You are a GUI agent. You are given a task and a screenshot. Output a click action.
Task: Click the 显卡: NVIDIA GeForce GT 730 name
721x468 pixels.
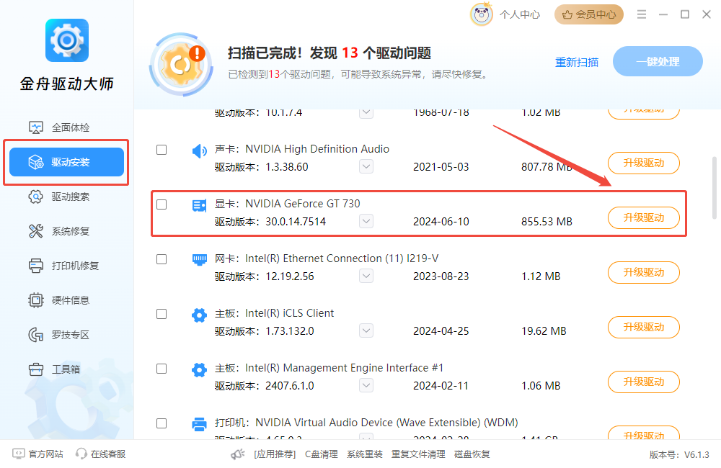click(288, 204)
